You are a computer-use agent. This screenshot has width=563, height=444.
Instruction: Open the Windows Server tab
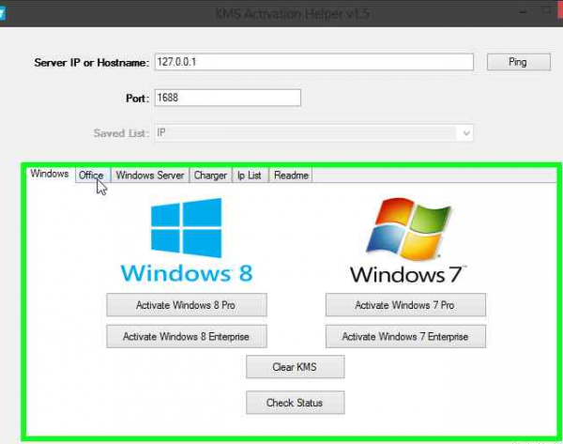pos(150,176)
